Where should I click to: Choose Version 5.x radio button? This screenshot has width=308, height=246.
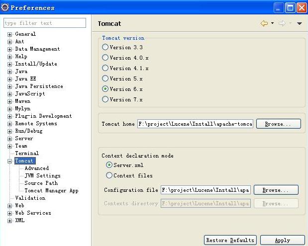(105, 79)
